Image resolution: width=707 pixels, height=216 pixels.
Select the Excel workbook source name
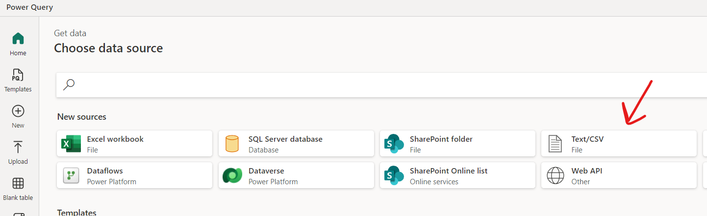[x=115, y=139]
